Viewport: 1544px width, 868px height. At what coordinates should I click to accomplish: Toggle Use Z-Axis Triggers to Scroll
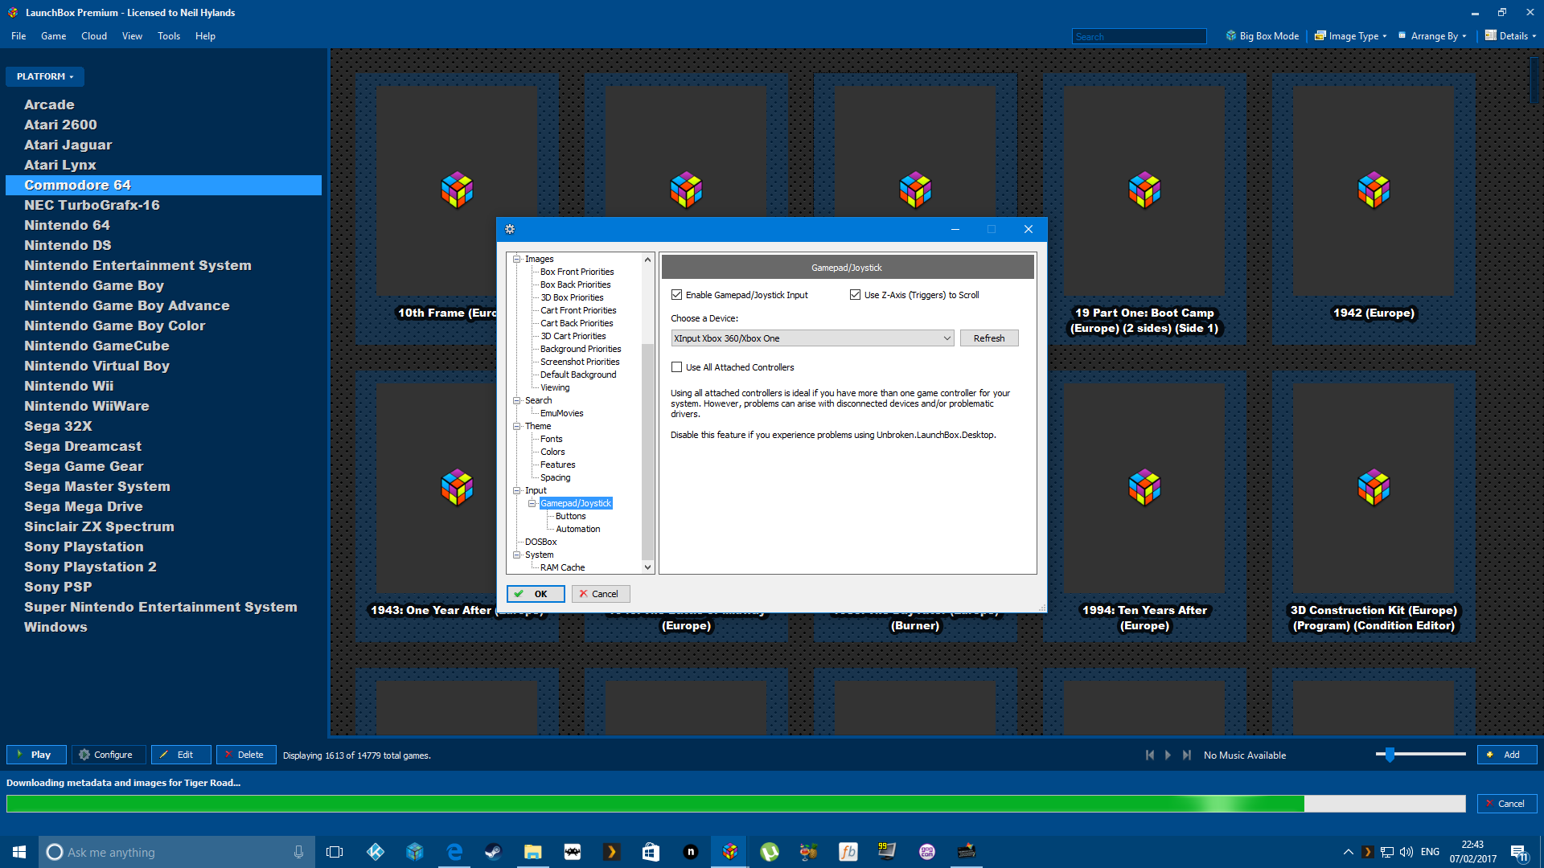[x=856, y=295]
